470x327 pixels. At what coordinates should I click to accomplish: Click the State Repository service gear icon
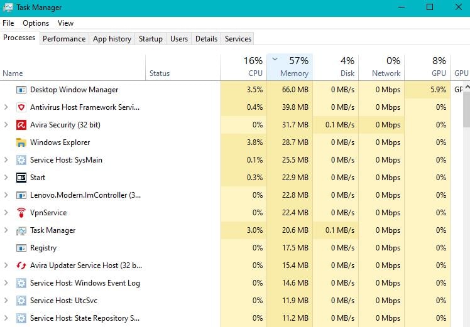21,318
